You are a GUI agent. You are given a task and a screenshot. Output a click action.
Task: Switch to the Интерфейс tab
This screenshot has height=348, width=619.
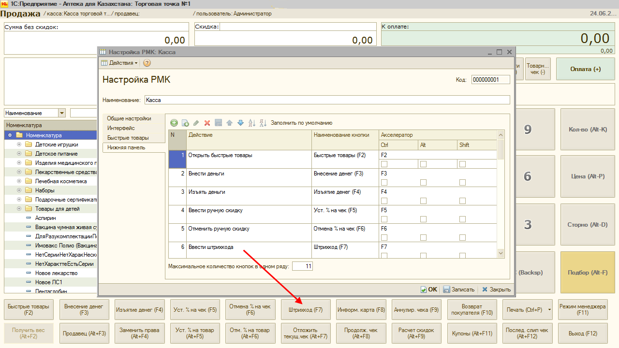pos(121,128)
